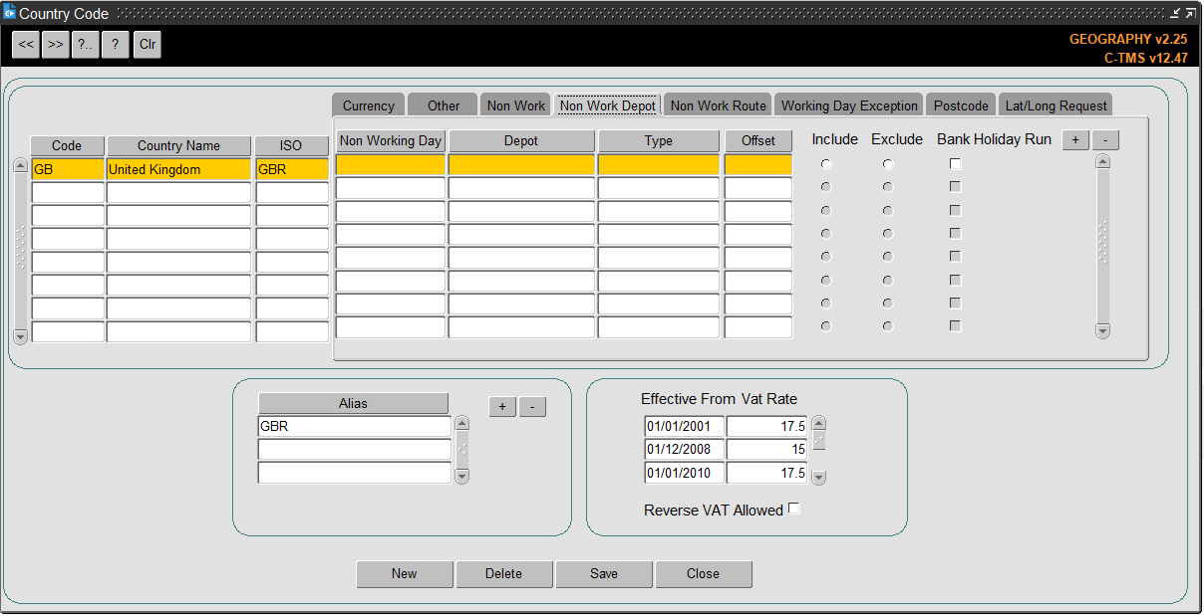Viewport: 1204px width, 616px height.
Task: Click the Save button
Action: pyautogui.click(x=604, y=574)
